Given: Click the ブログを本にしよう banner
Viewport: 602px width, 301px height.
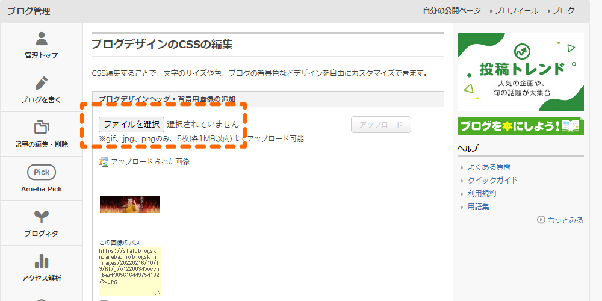Looking at the screenshot, I should pyautogui.click(x=521, y=126).
